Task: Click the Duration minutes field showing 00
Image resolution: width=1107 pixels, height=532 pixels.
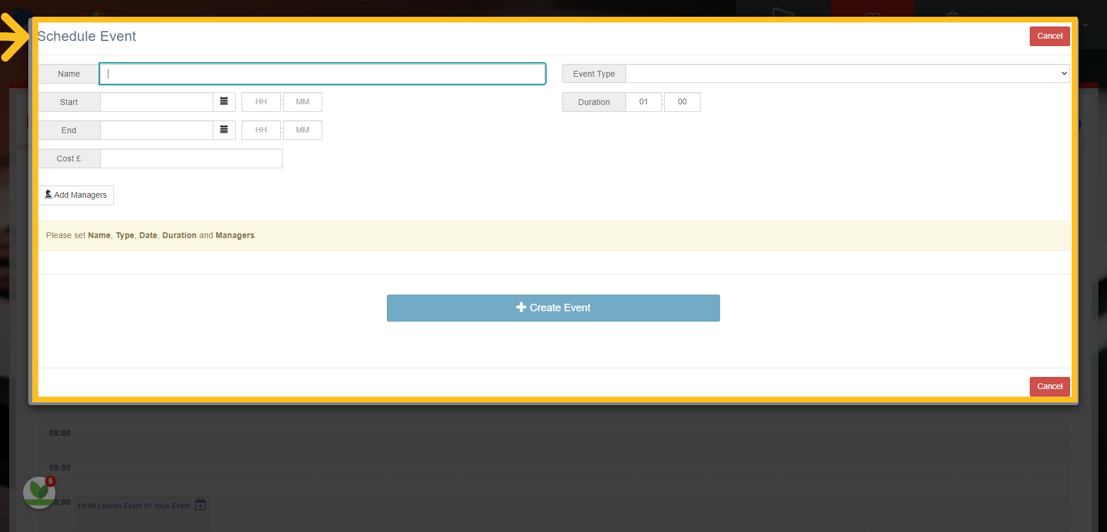Action: (682, 102)
